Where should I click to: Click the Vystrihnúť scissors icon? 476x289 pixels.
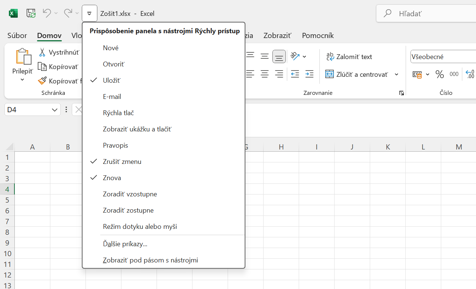42,52
